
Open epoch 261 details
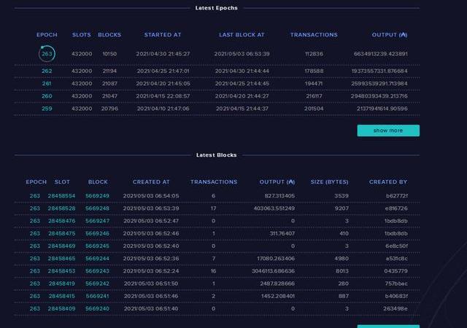point(47,84)
